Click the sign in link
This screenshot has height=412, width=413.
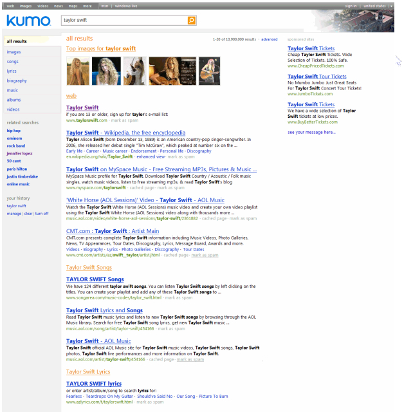pos(351,6)
